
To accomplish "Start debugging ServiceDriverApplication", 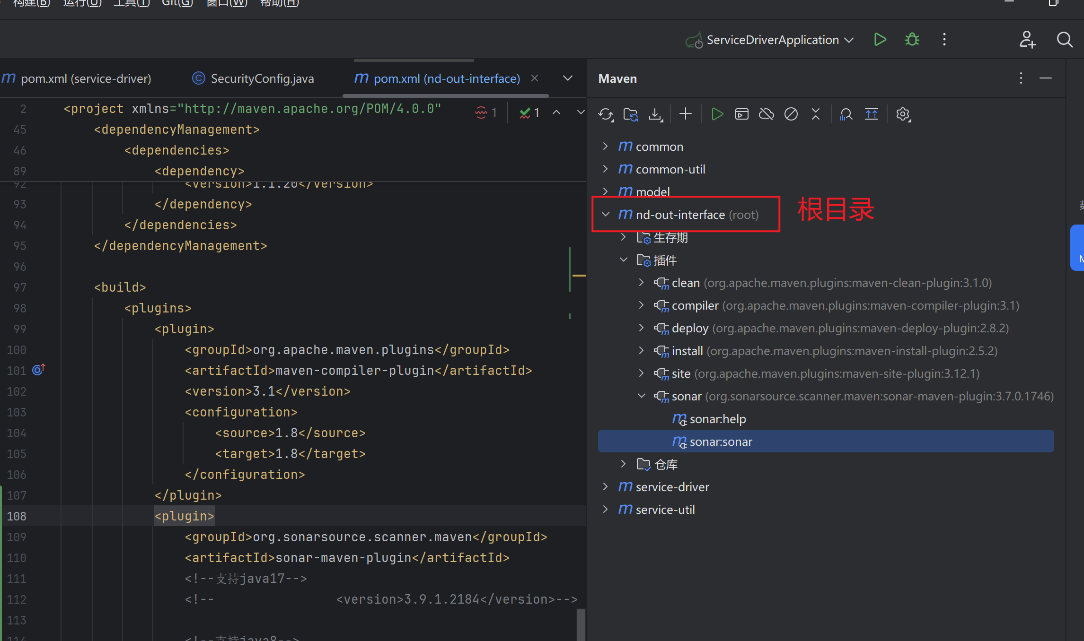I will click(912, 40).
